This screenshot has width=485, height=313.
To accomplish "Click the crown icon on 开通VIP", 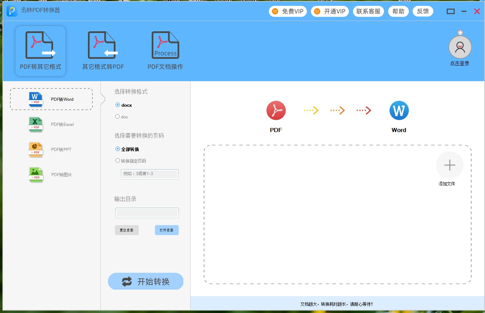I will tap(317, 11).
